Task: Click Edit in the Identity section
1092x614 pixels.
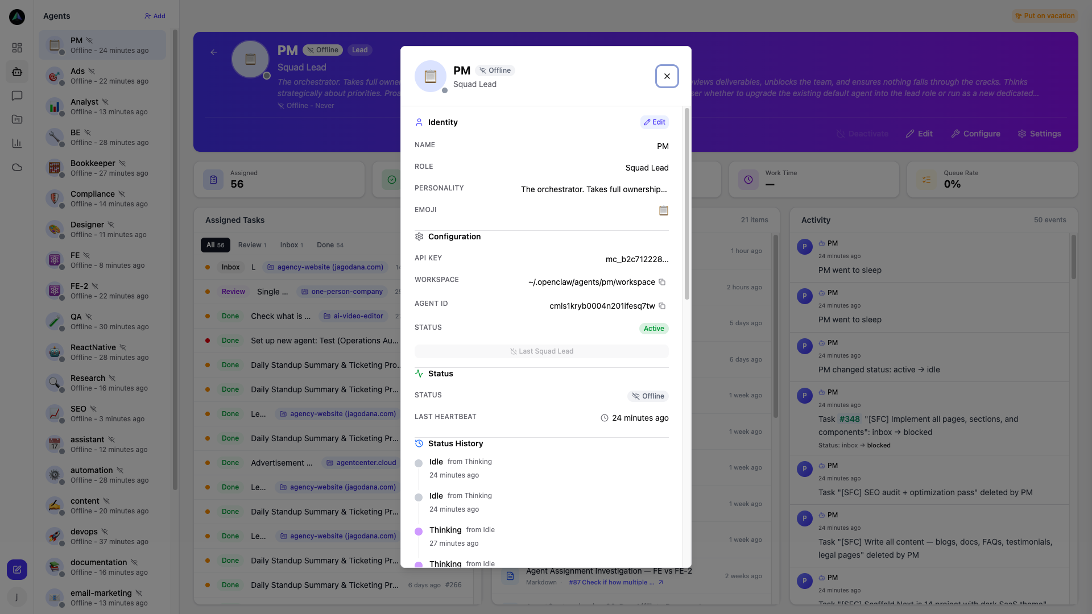Action: 654,122
